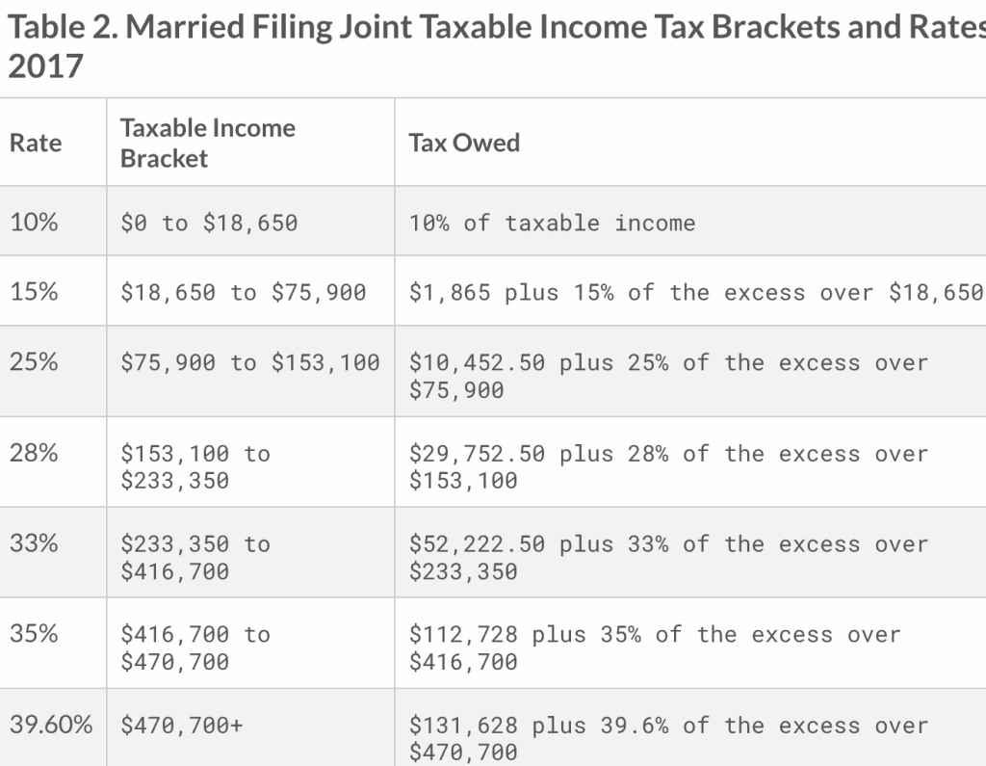Select the 25% rate cell
The height and width of the screenshot is (766, 986).
pyautogui.click(x=34, y=362)
